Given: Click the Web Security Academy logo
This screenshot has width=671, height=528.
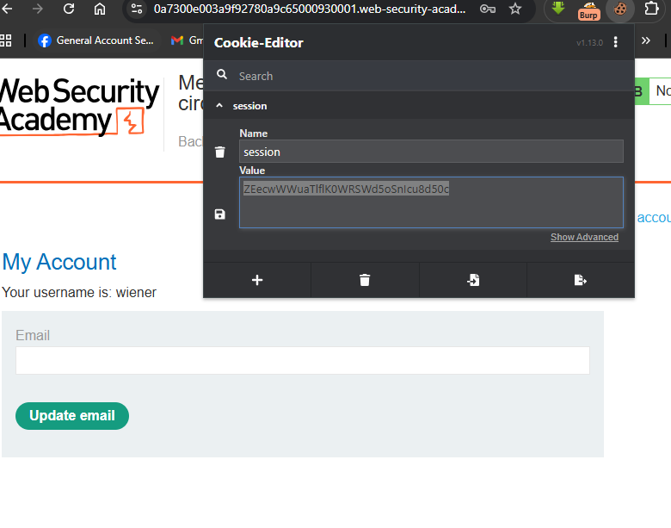Looking at the screenshot, I should (79, 106).
